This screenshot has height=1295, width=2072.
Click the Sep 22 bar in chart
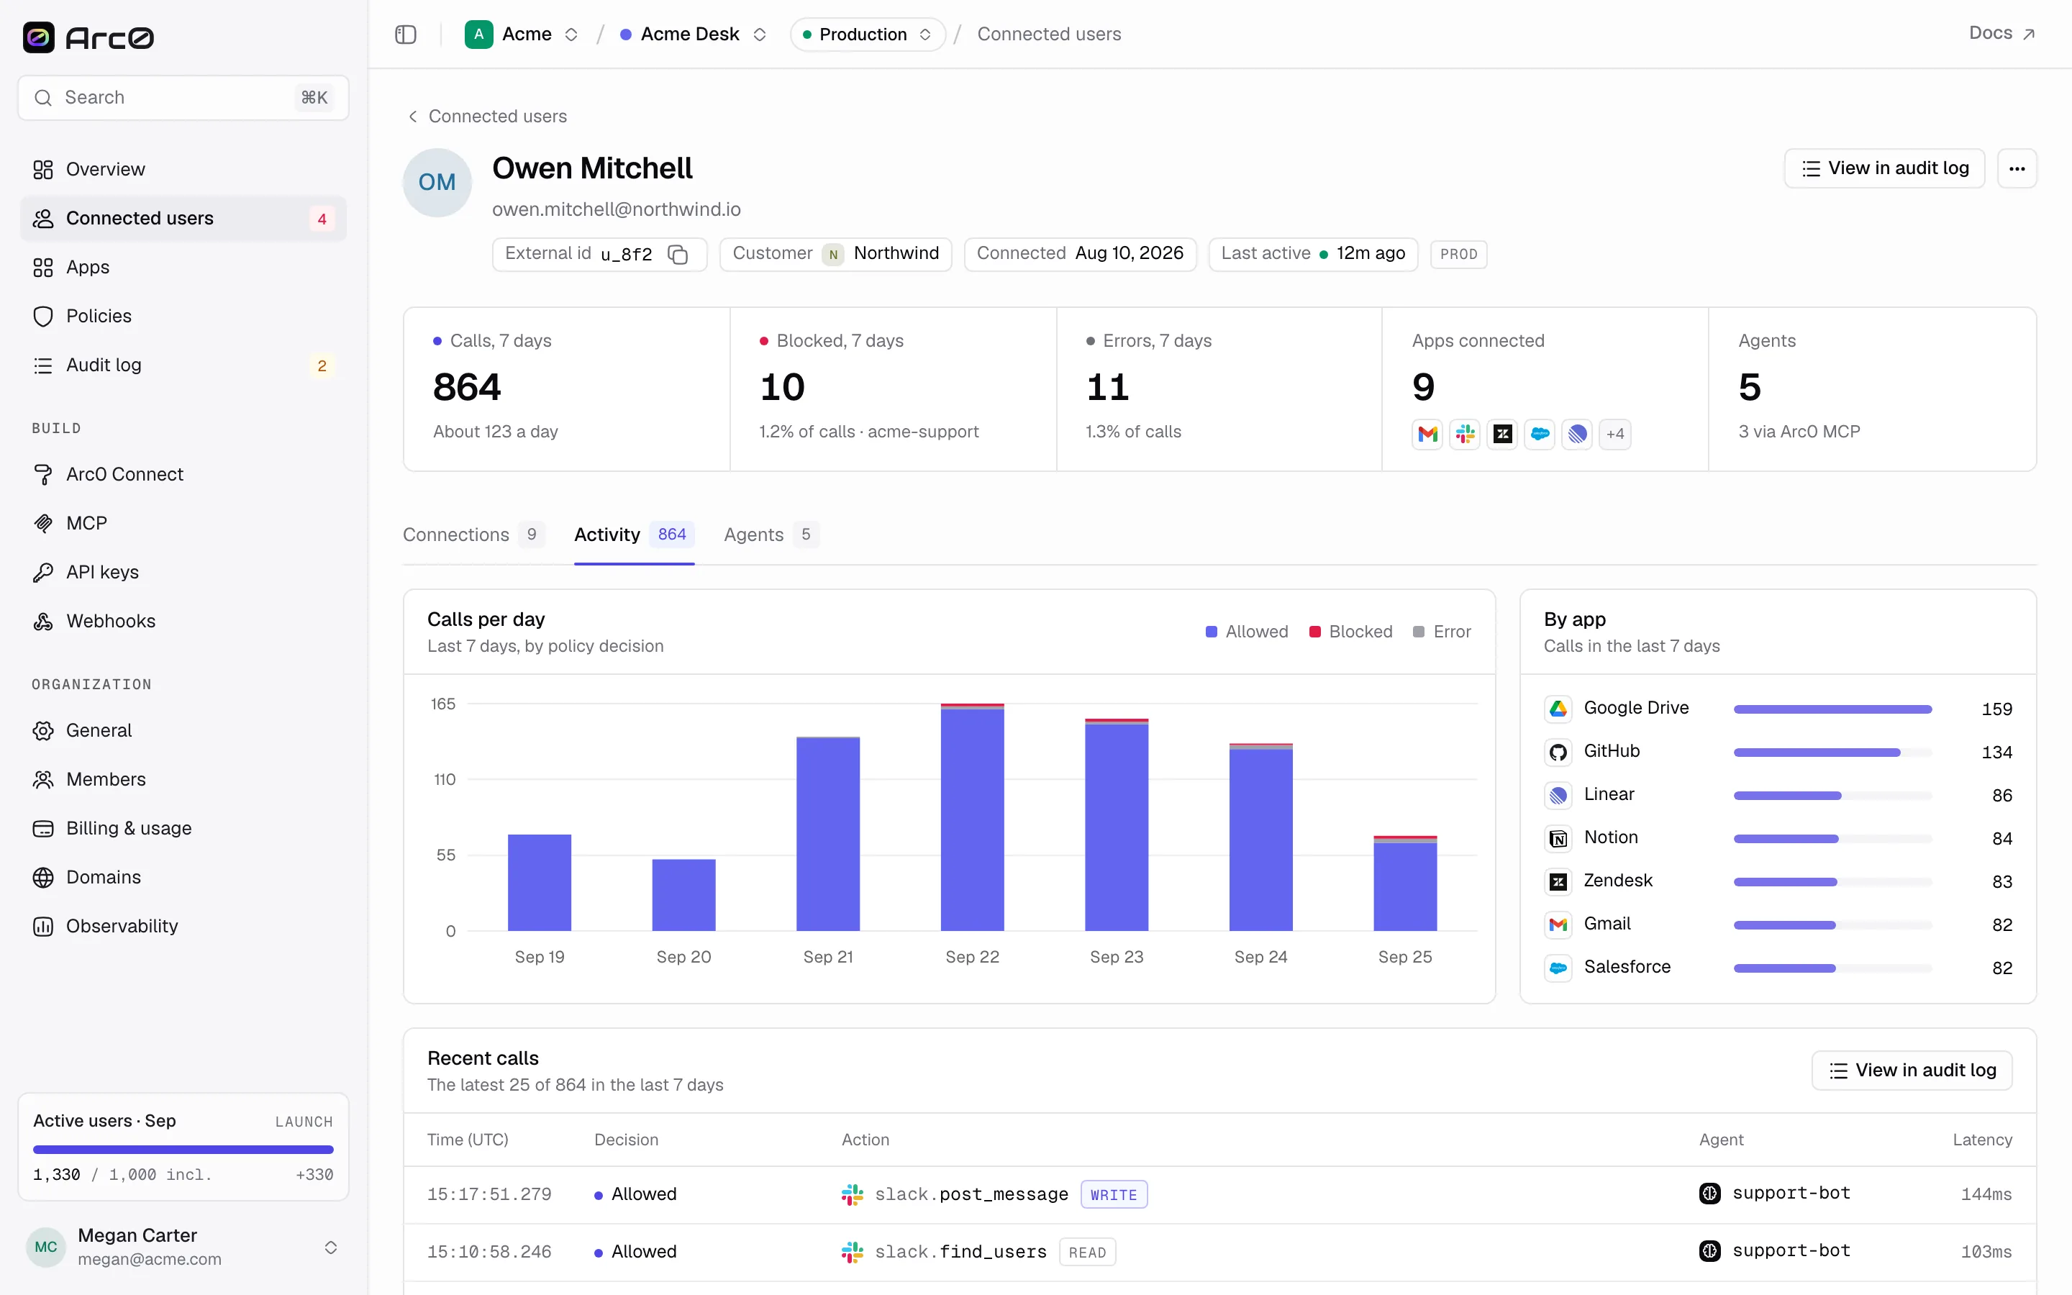pos(972,818)
